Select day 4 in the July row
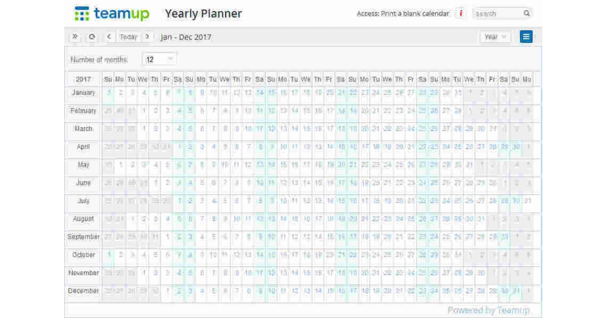 (x=212, y=201)
